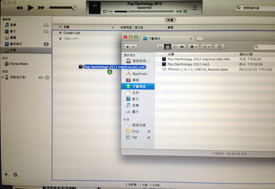Uncheck the クローバー checkbox
Viewport: 275px width, 189px height.
click(60, 39)
